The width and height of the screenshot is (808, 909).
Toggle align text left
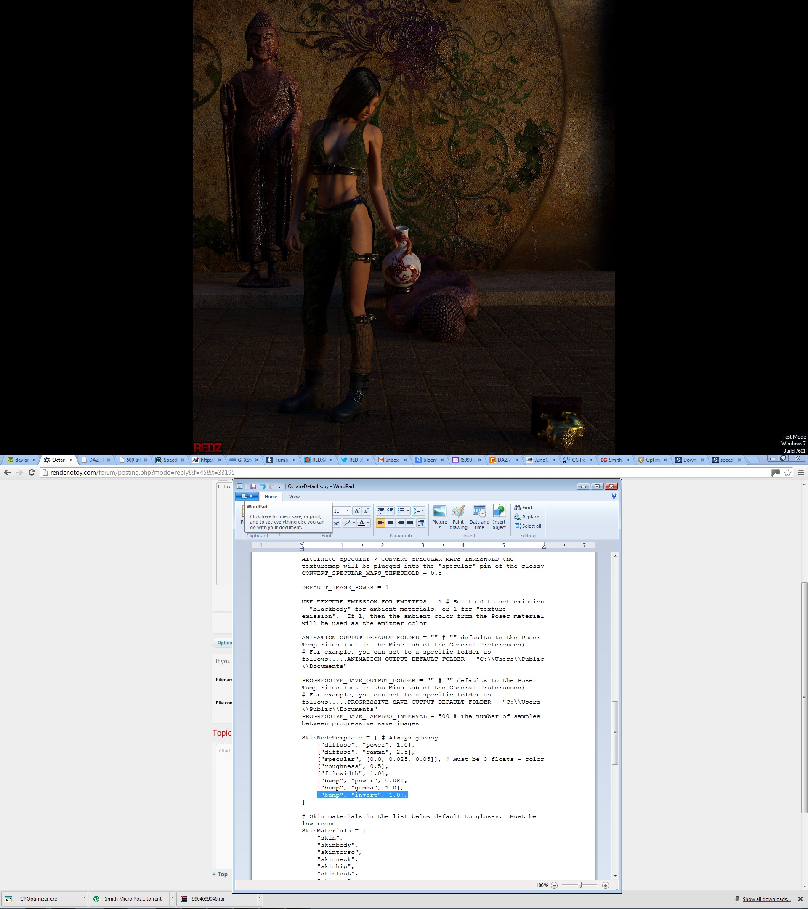(x=381, y=523)
